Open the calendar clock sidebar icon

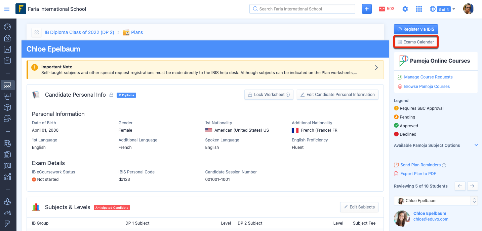click(7, 143)
